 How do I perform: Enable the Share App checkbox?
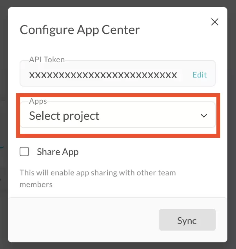coord(24,152)
